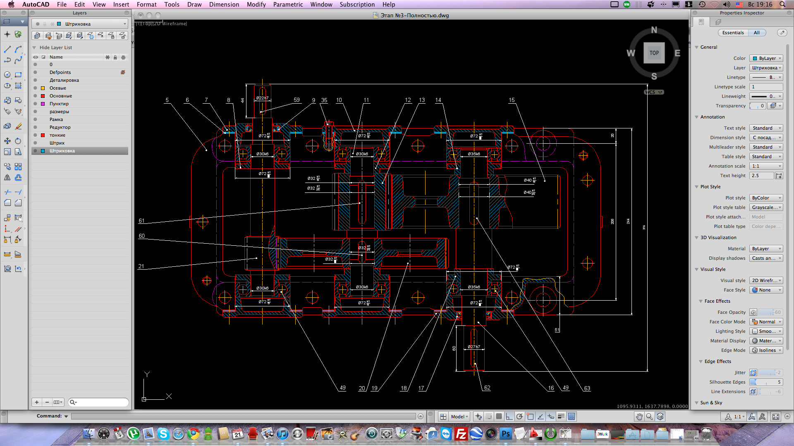Image resolution: width=794 pixels, height=446 pixels.
Task: Collapse the Hide Layer List triangle
Action: pyautogui.click(x=34, y=47)
